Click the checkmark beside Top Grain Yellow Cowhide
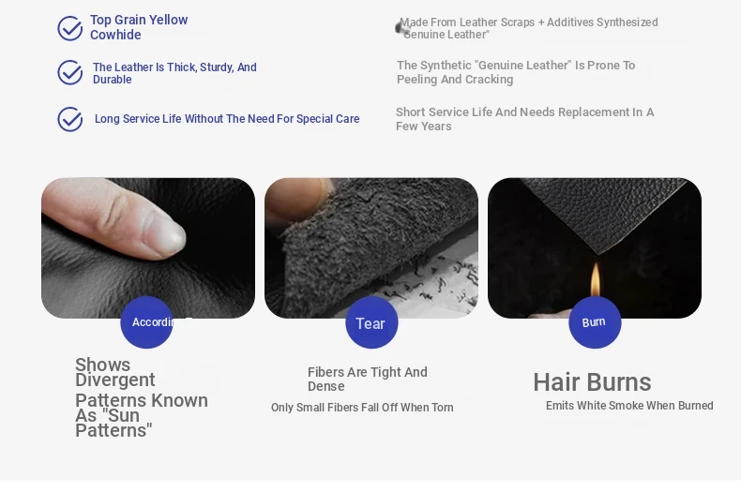741x492 pixels. (x=70, y=28)
